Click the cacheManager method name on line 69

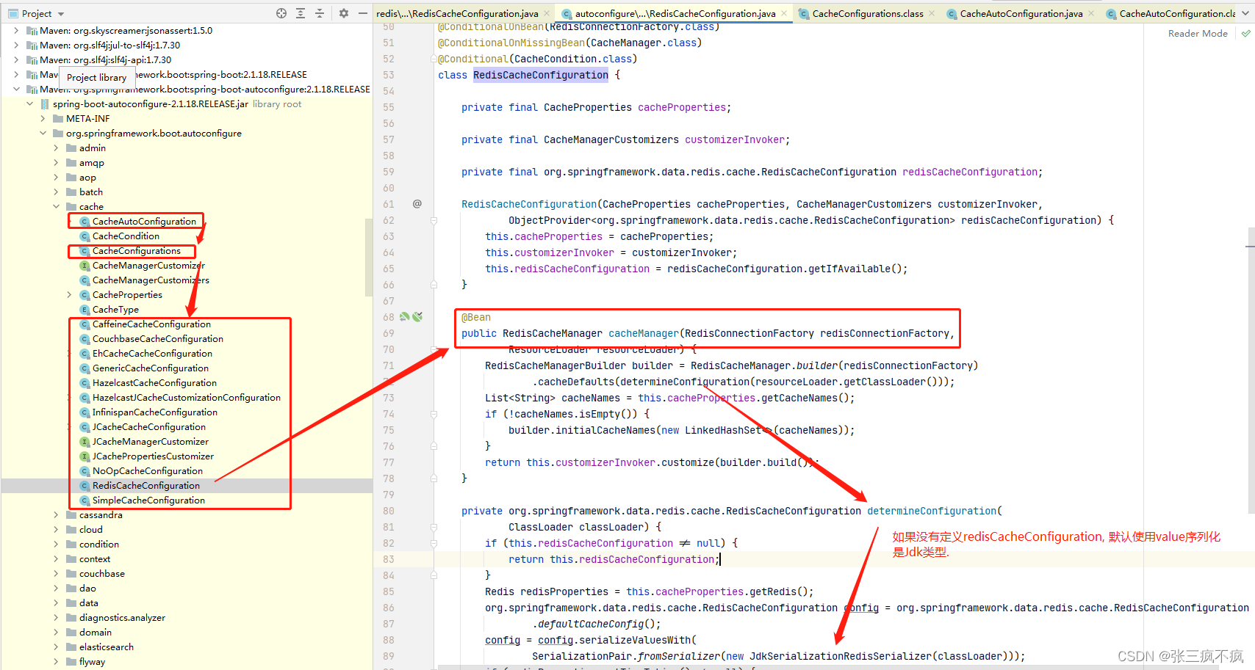coord(644,333)
